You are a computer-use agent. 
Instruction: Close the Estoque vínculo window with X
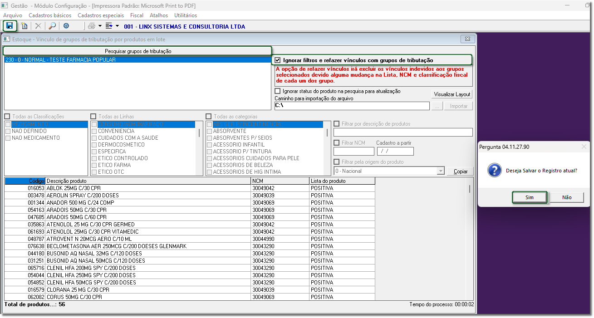[x=467, y=39]
